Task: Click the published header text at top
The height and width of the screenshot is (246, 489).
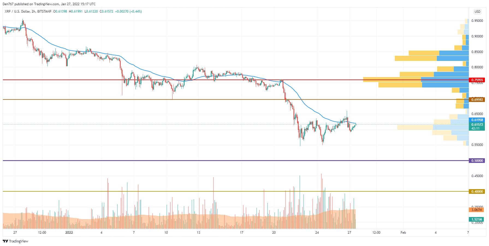Action: 49,4
